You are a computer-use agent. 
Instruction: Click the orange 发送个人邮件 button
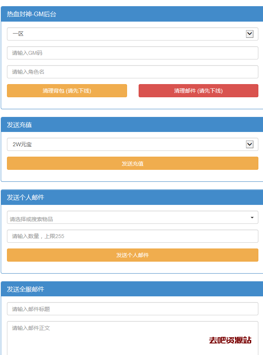132,255
